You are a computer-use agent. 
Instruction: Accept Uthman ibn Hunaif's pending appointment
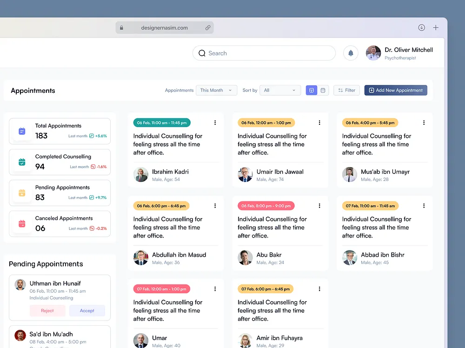pos(87,311)
